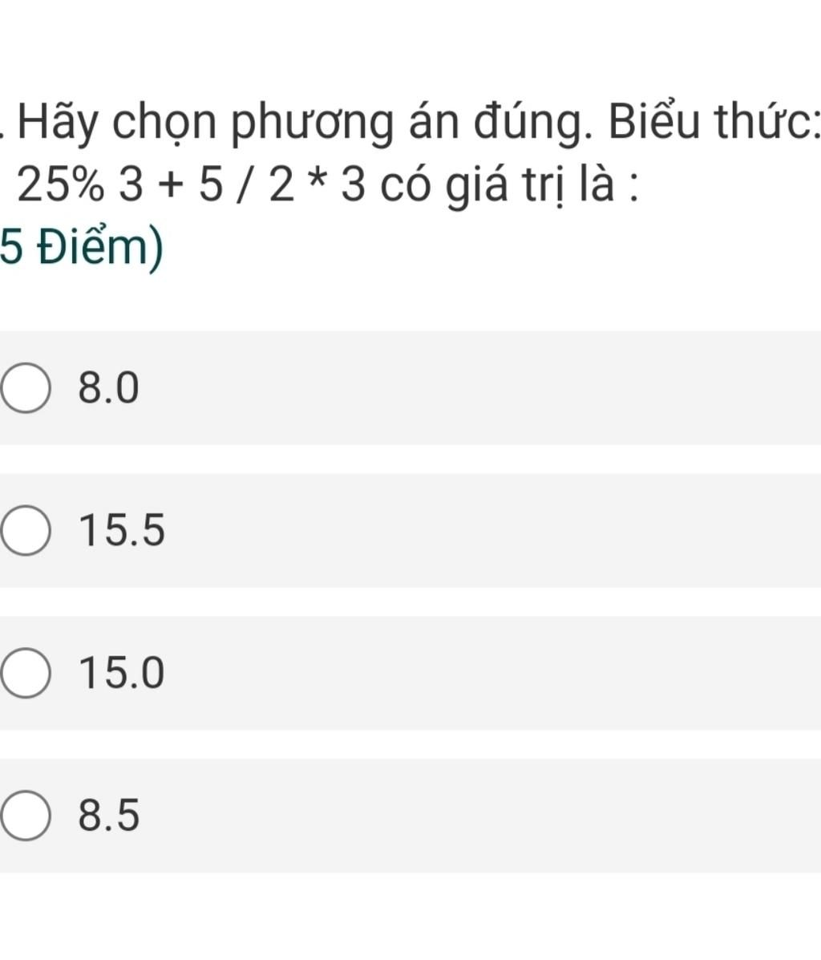Viewport: 821px width, 960px height.
Task: Tap the "8.5" answer label text
Action: point(109,815)
